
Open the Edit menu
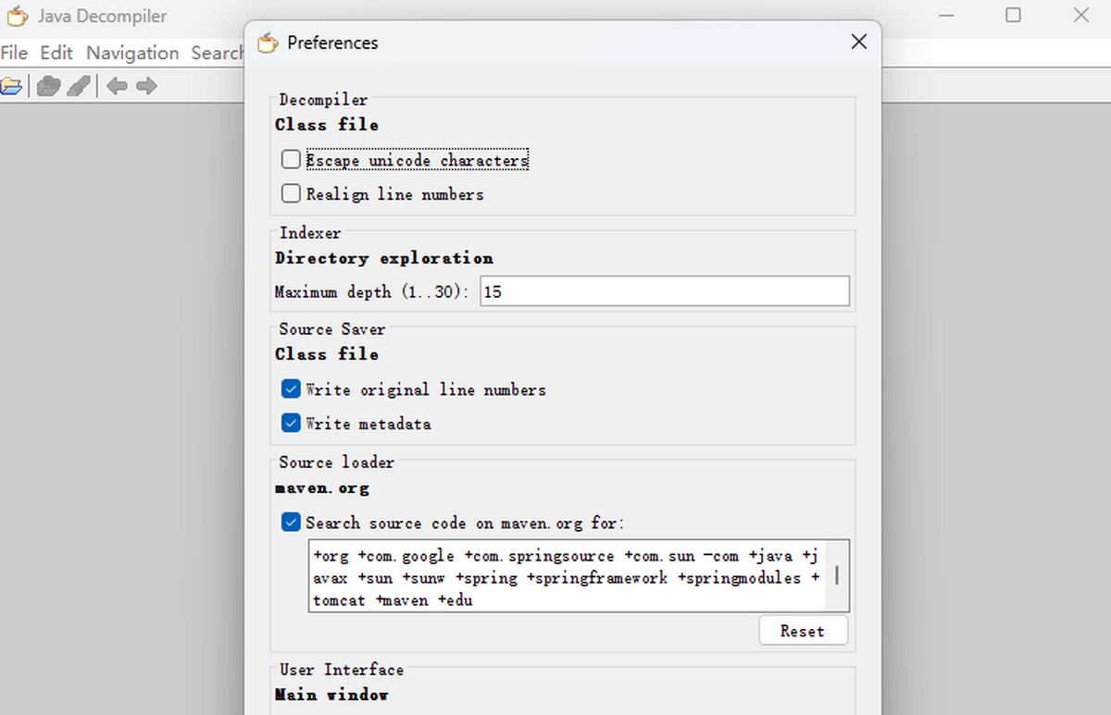tap(56, 53)
